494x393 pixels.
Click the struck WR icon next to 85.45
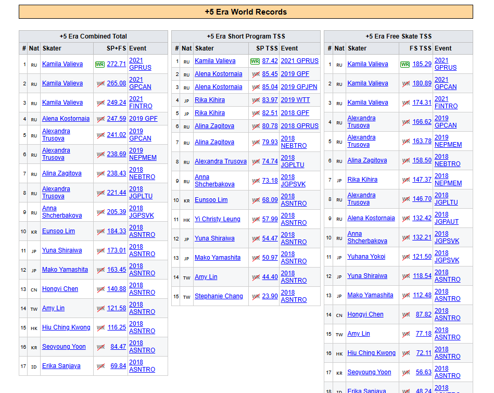[256, 74]
